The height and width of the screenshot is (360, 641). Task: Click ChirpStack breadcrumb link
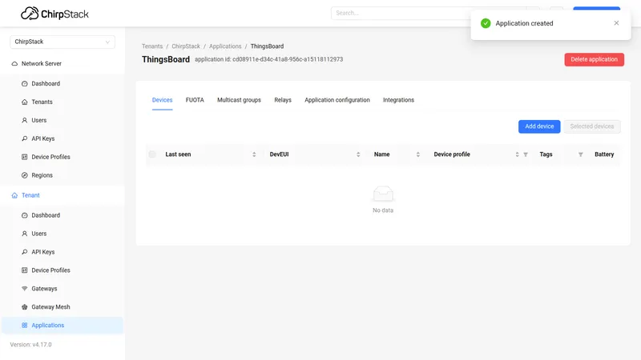186,46
